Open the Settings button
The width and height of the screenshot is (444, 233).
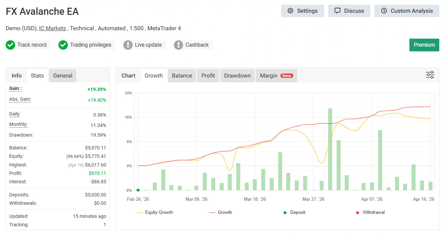(x=302, y=11)
